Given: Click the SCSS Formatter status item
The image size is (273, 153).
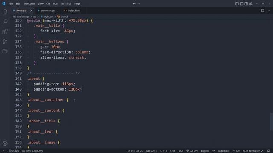Looking at the screenshot, I should click(253, 151).
